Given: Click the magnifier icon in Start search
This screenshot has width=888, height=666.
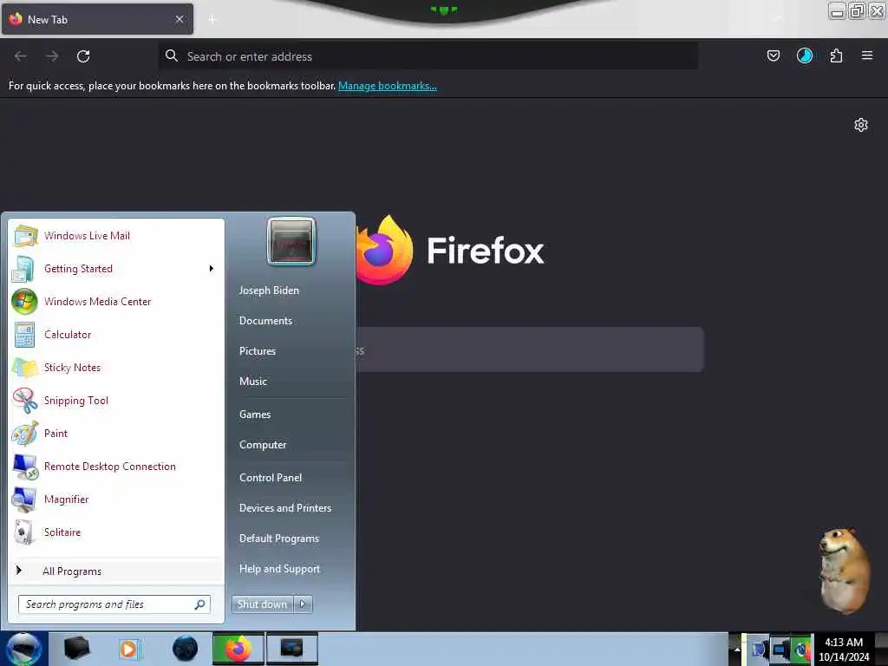Looking at the screenshot, I should 199,604.
